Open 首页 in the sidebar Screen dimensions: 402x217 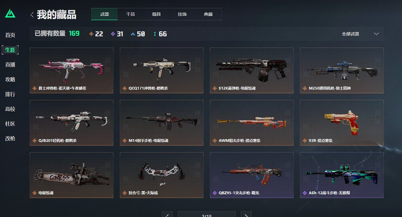[x=10, y=35]
